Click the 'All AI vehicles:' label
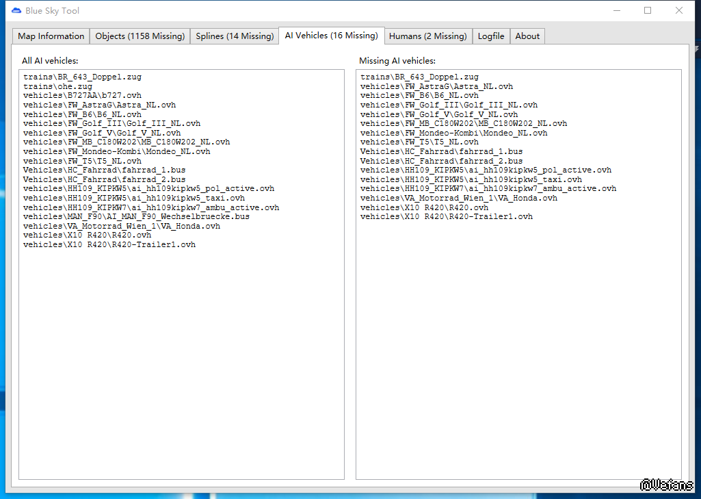701x499 pixels. 50,60
